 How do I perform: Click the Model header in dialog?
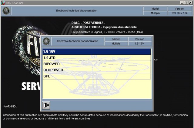116,39
